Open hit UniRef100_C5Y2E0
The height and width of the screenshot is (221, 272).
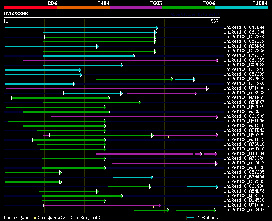(244, 37)
